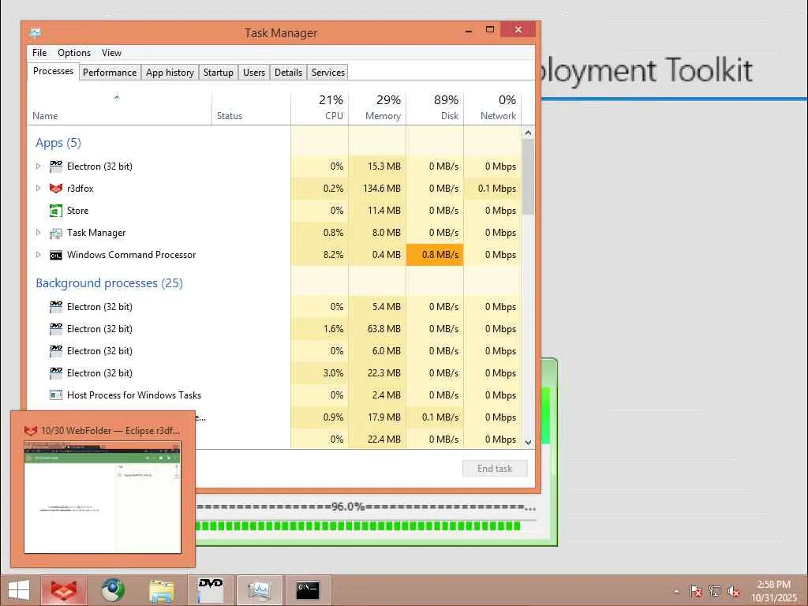Click the green deployment progress bar
Viewport: 808px width, 606px height.
(x=358, y=526)
